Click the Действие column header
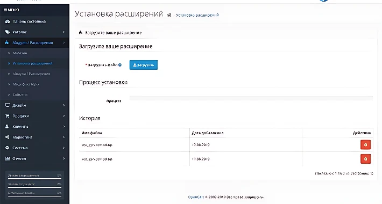The width and height of the screenshot is (382, 204). tap(362, 133)
